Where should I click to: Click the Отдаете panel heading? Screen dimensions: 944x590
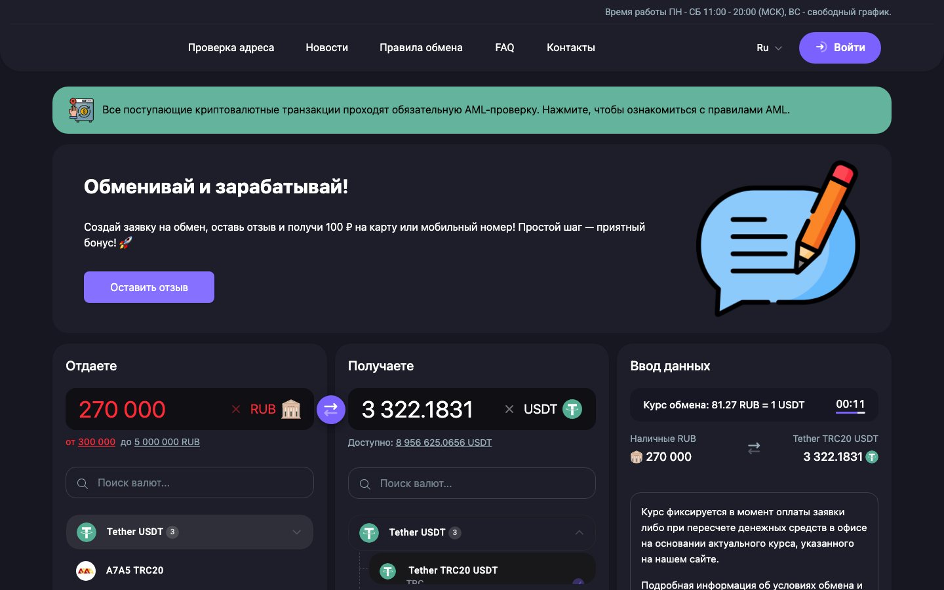91,366
